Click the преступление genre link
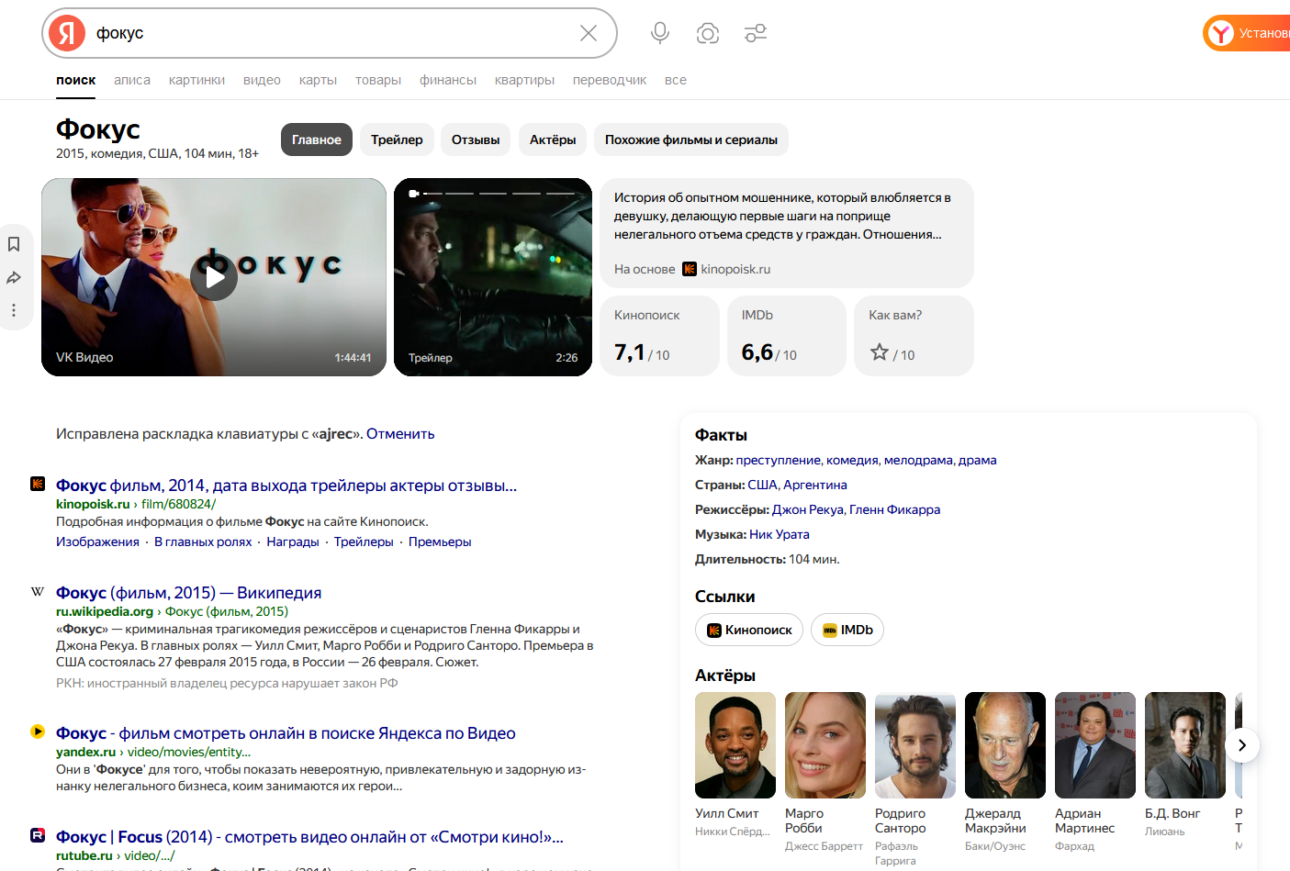Image resolution: width=1290 pixels, height=871 pixels. [x=778, y=460]
